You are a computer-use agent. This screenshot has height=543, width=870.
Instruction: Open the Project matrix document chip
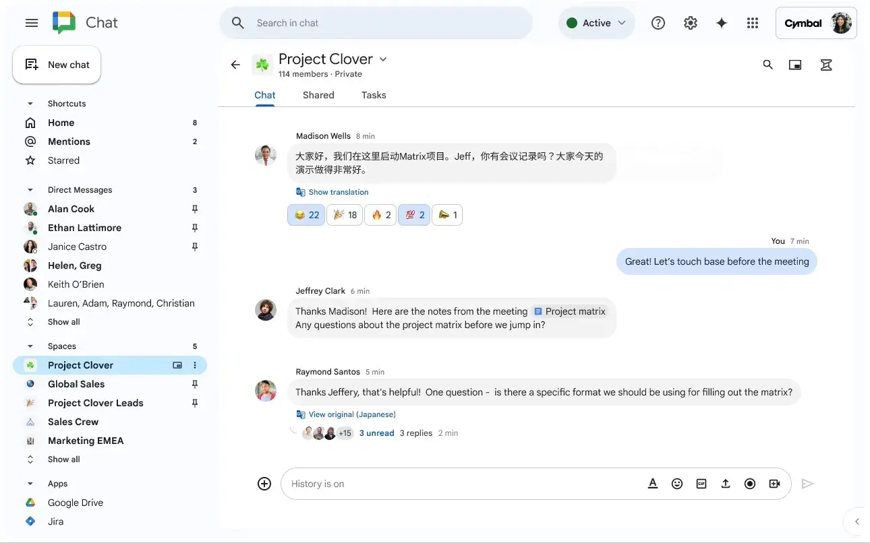[x=570, y=311]
